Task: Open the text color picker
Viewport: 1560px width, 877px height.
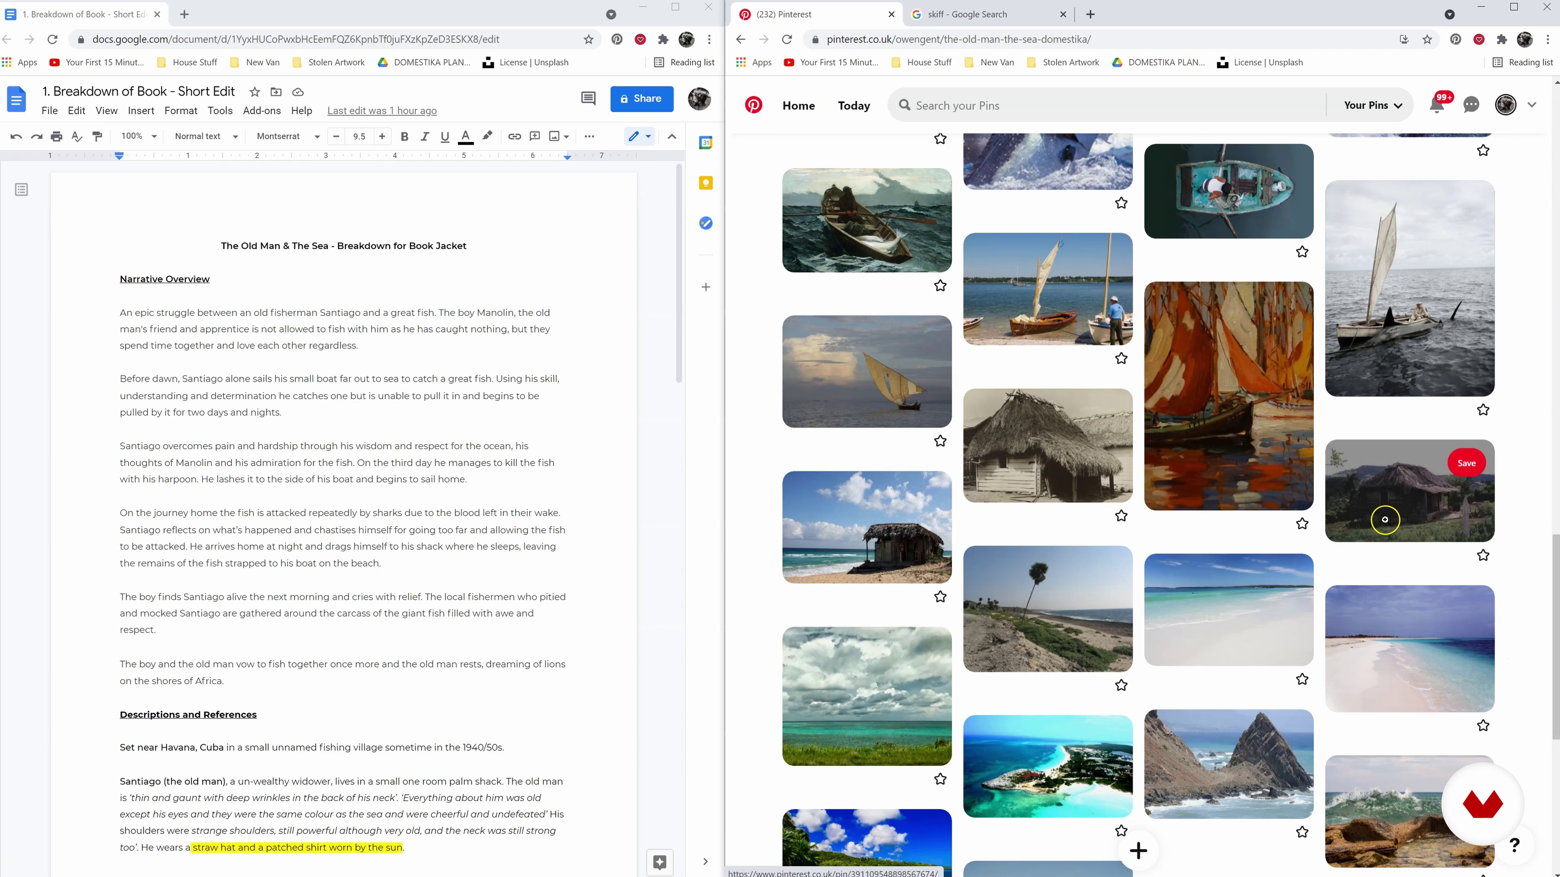Action: click(x=466, y=136)
